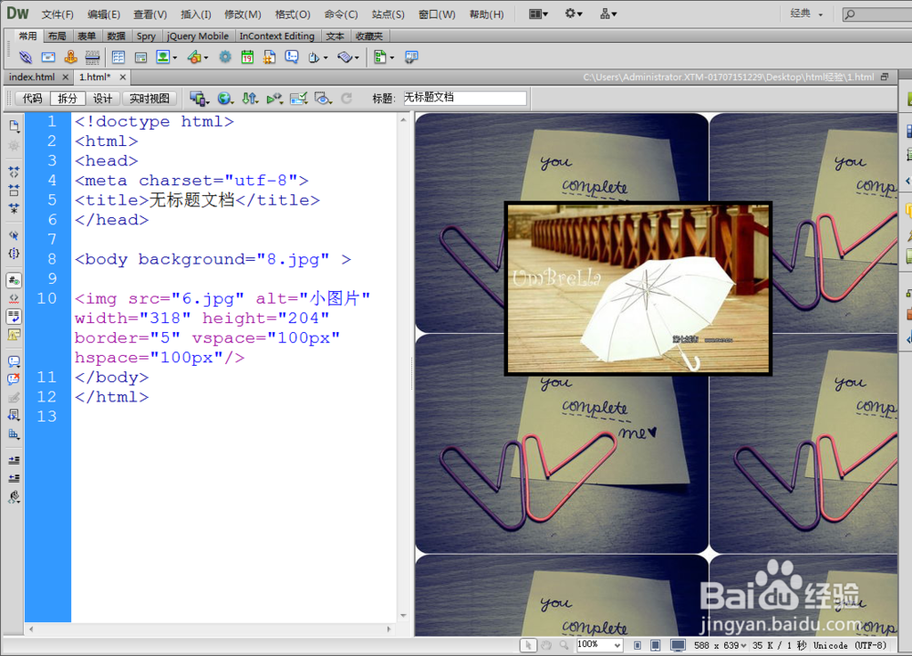The height and width of the screenshot is (656, 912).
Task: Switch to 设计 view
Action: point(103,99)
